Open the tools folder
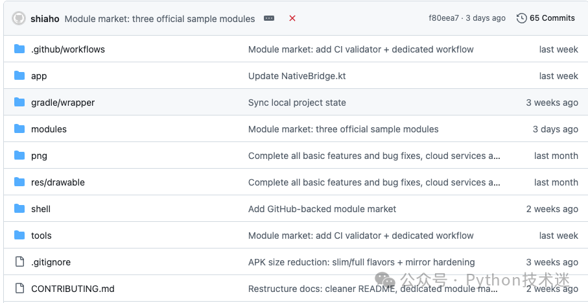 [x=41, y=236]
